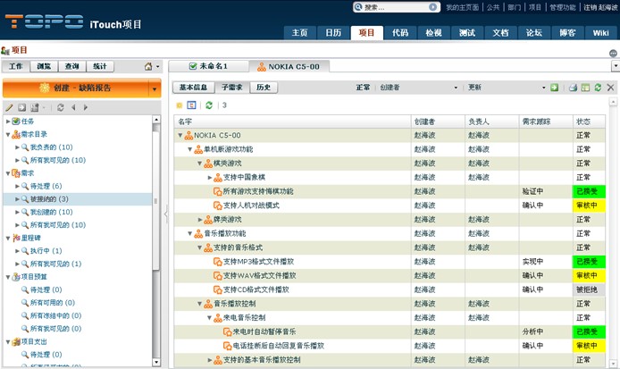Click the 任务 icon in tree
620x369 pixels.
[16, 121]
